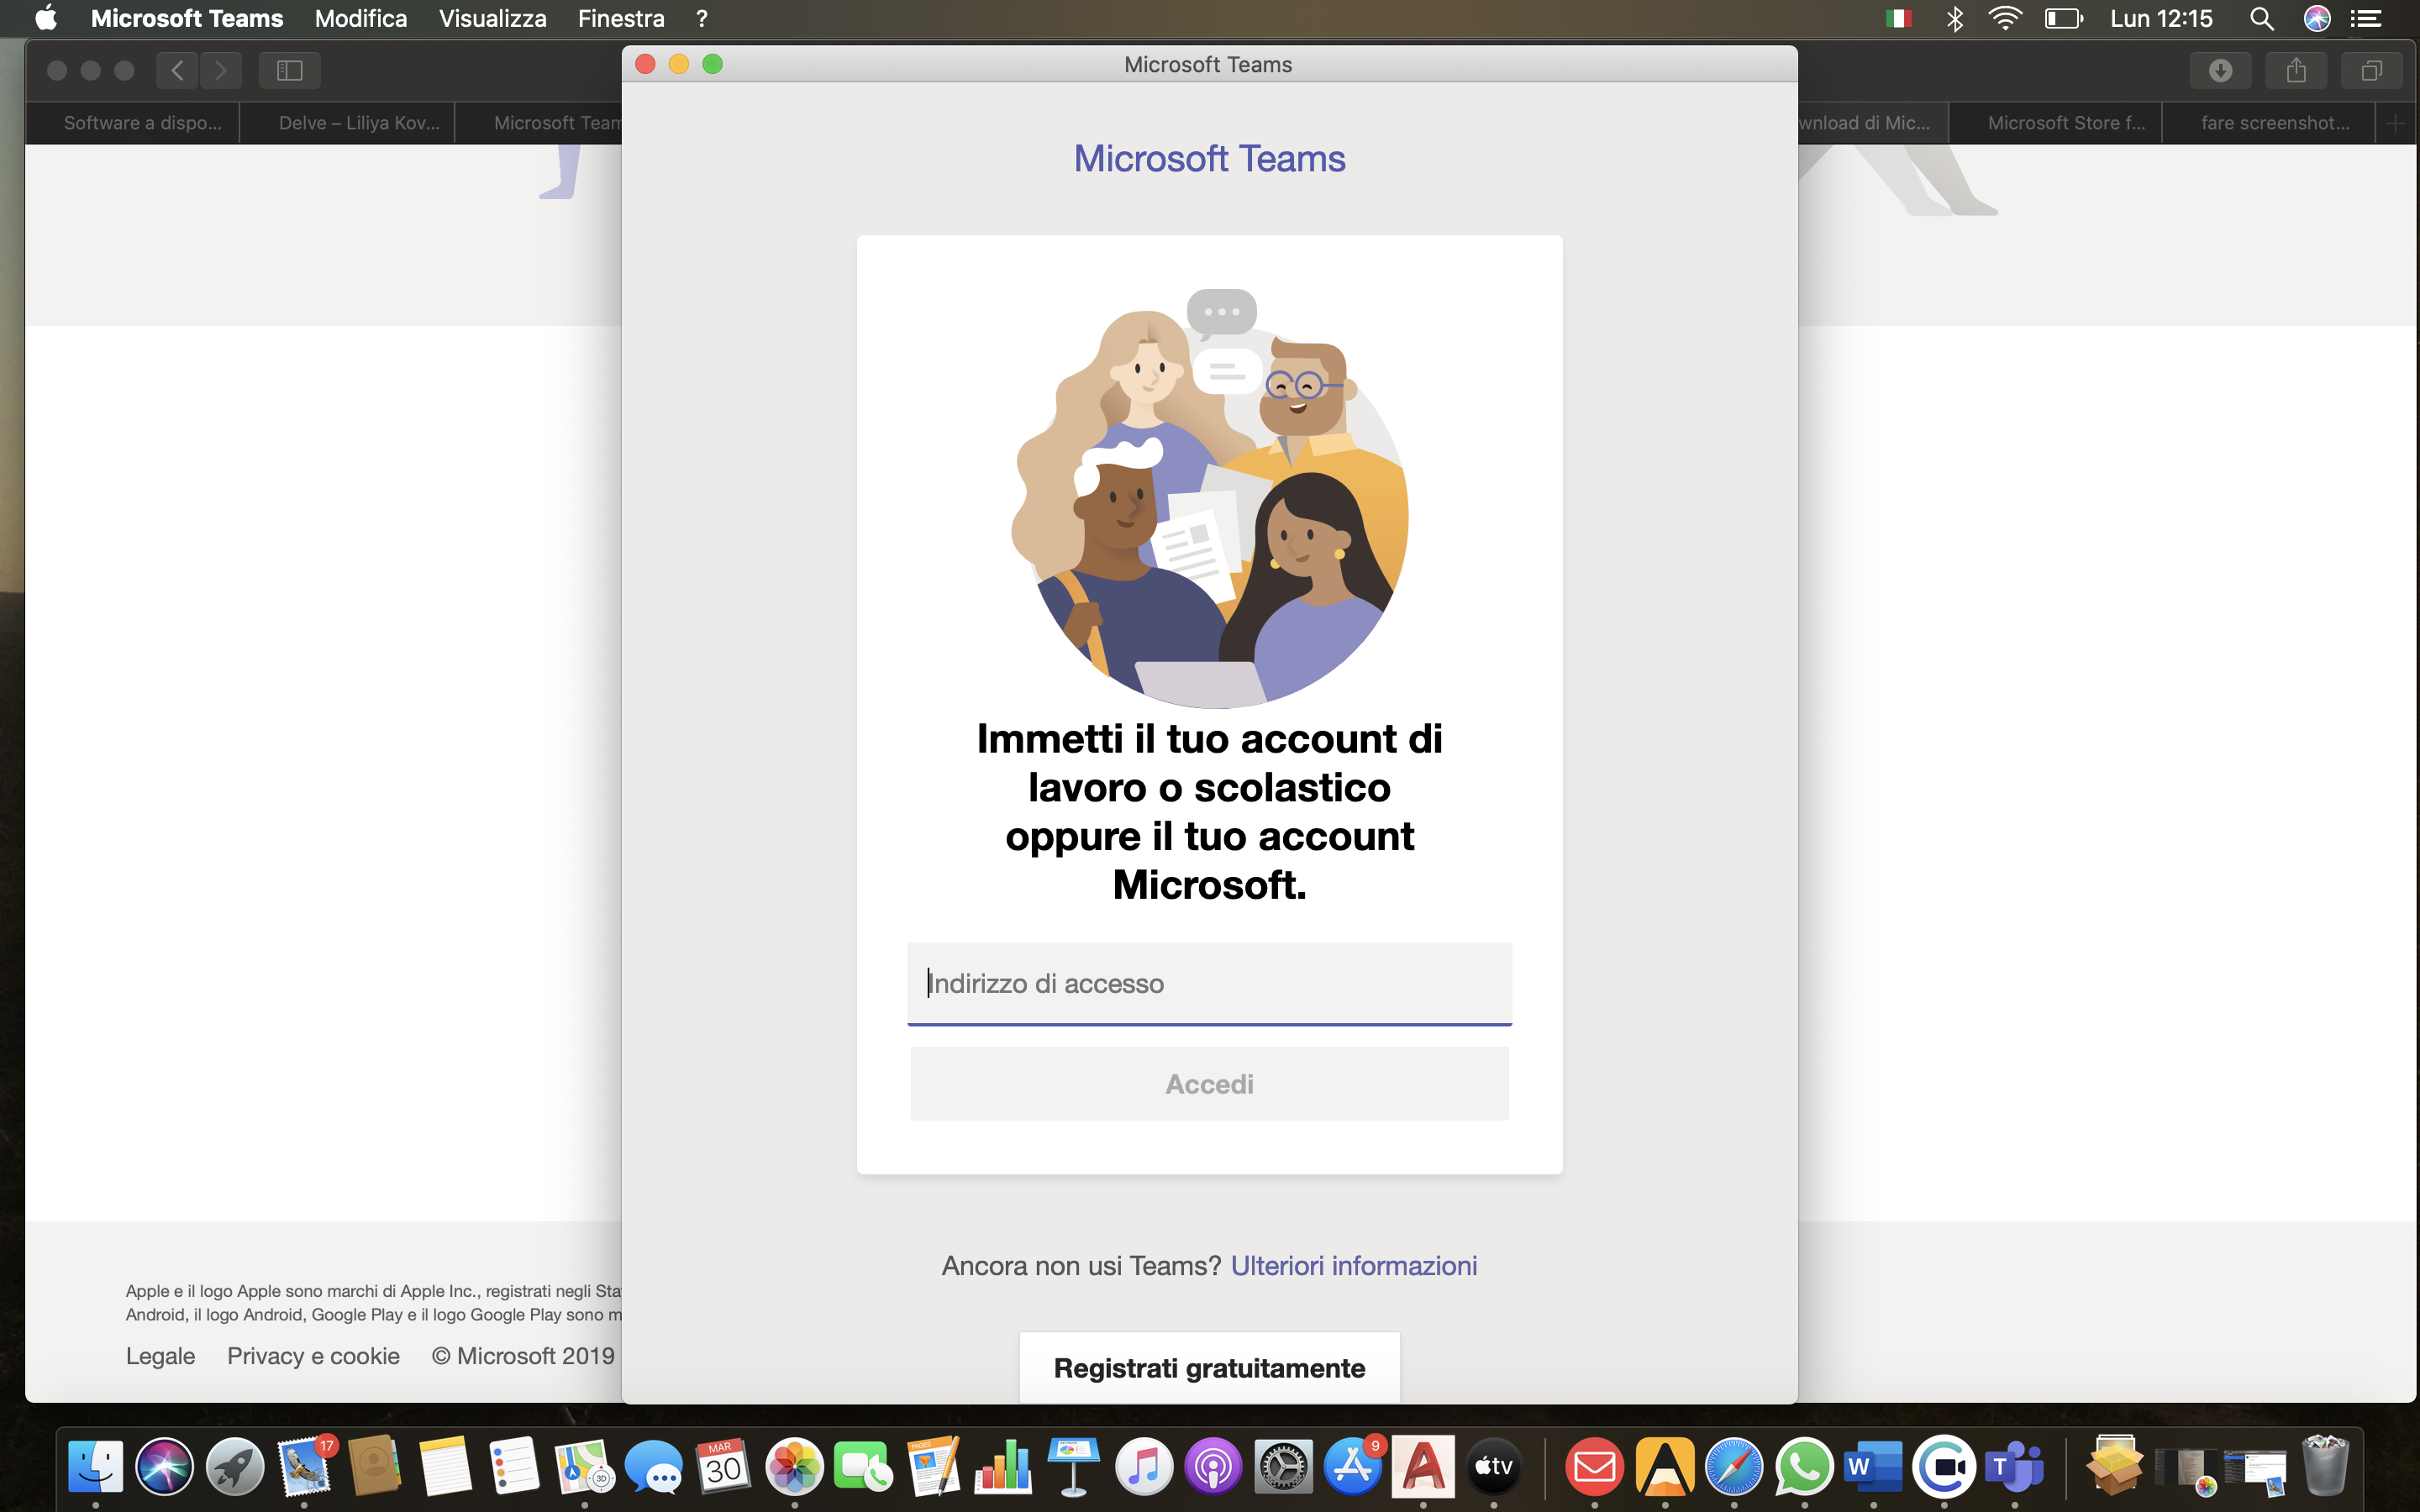Screen dimensions: 2420x1512
Task: Open FaceTime from the Dock
Action: [x=864, y=1466]
